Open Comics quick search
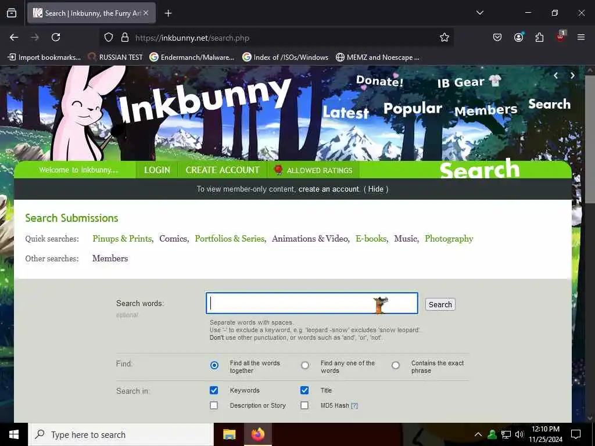The image size is (595, 446). [x=173, y=239]
